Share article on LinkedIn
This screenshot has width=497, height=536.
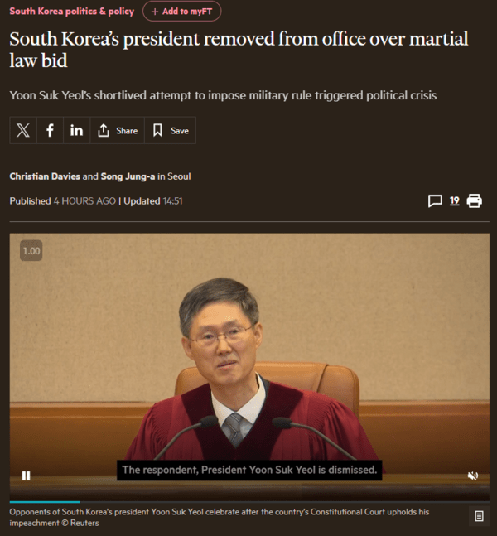click(x=76, y=130)
